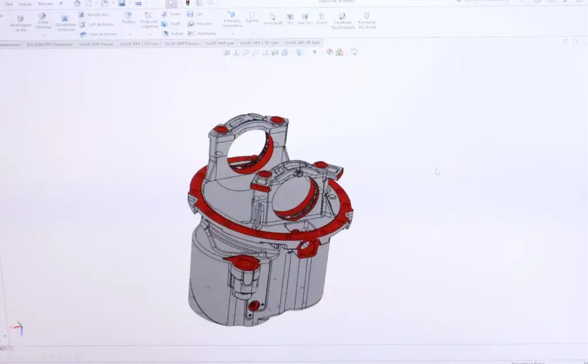588x364 pixels.
Task: Open the Gövdeleri Taşı/Kopyala tool
Action: click(x=343, y=21)
